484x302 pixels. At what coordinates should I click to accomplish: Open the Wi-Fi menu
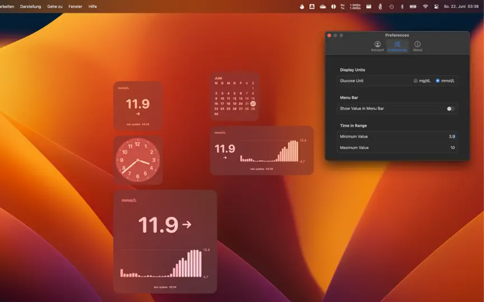click(x=425, y=7)
